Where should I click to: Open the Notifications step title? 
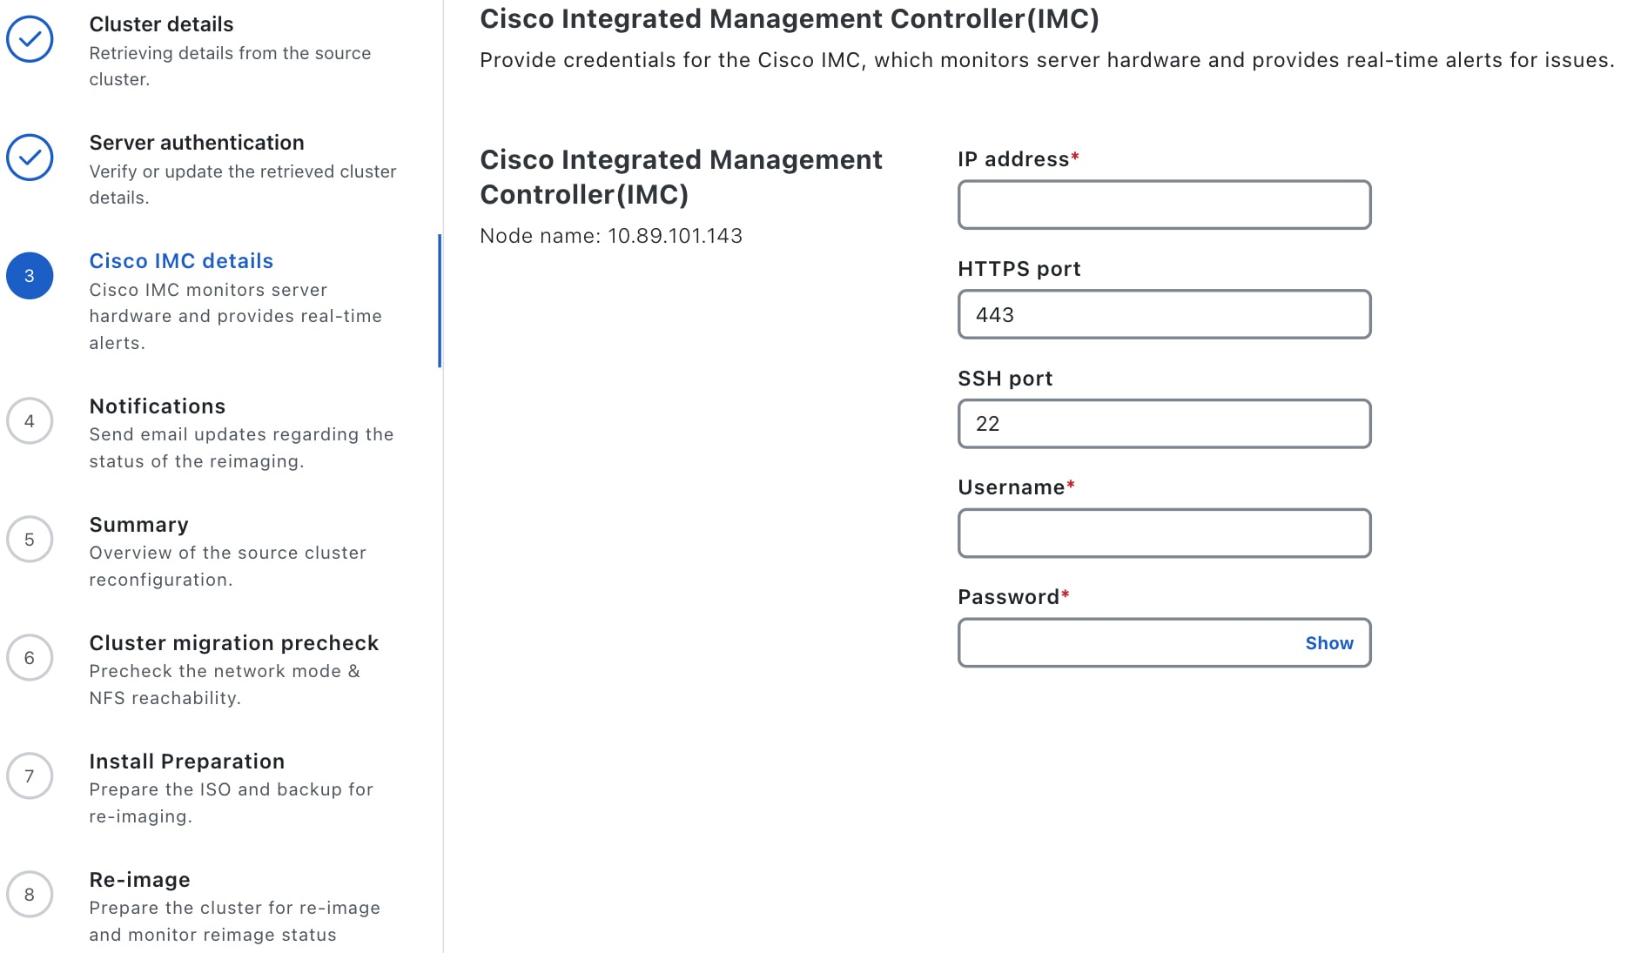point(158,406)
